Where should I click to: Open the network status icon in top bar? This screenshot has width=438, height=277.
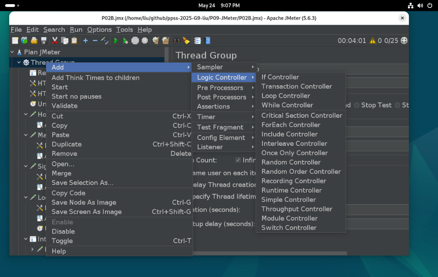click(x=410, y=5)
